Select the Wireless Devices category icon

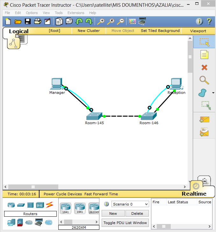click(40, 205)
